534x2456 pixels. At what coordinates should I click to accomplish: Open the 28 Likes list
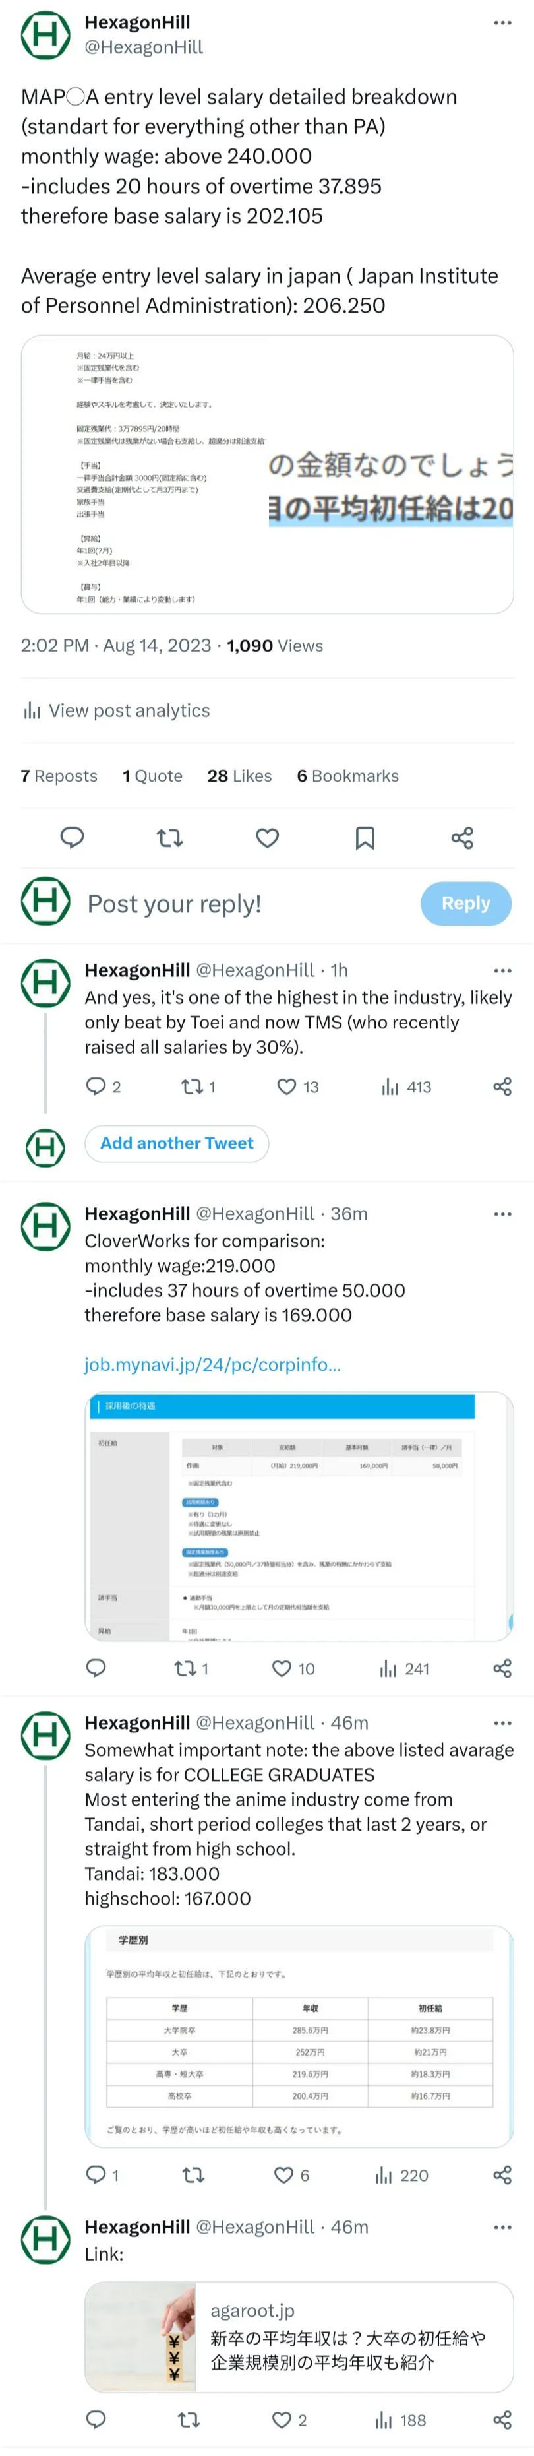(237, 775)
